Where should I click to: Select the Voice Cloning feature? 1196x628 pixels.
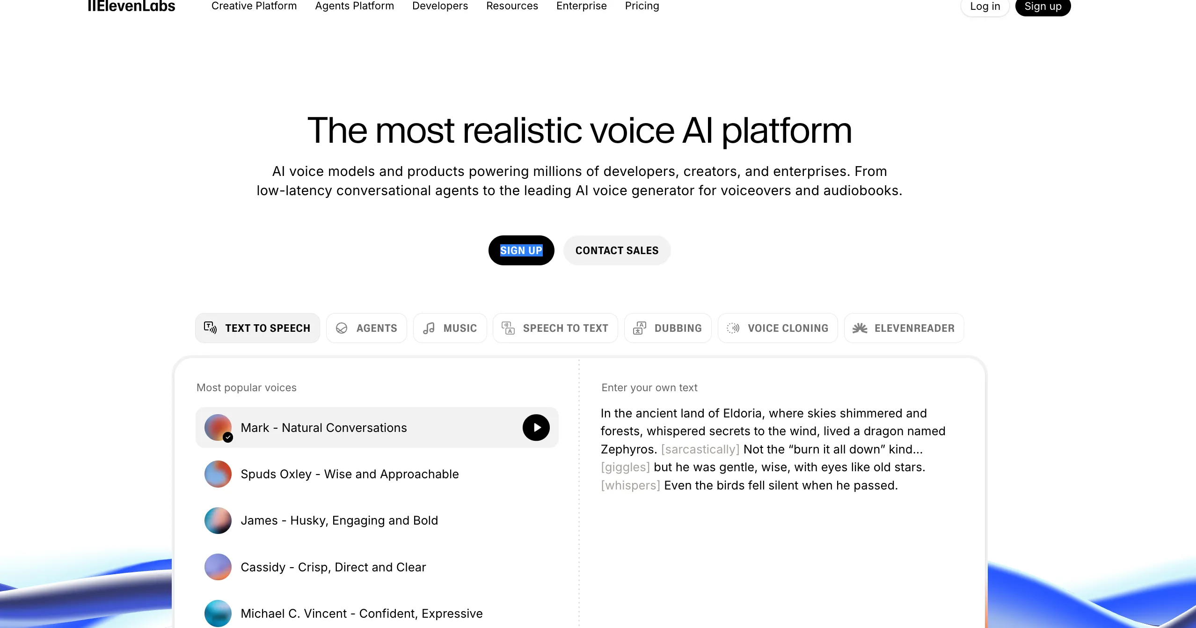777,328
